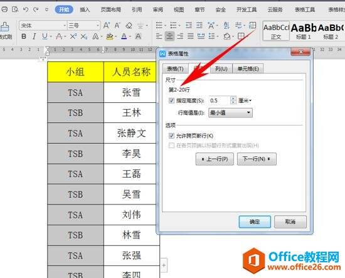Click the Print icon in quick toolbar

tap(4, 9)
